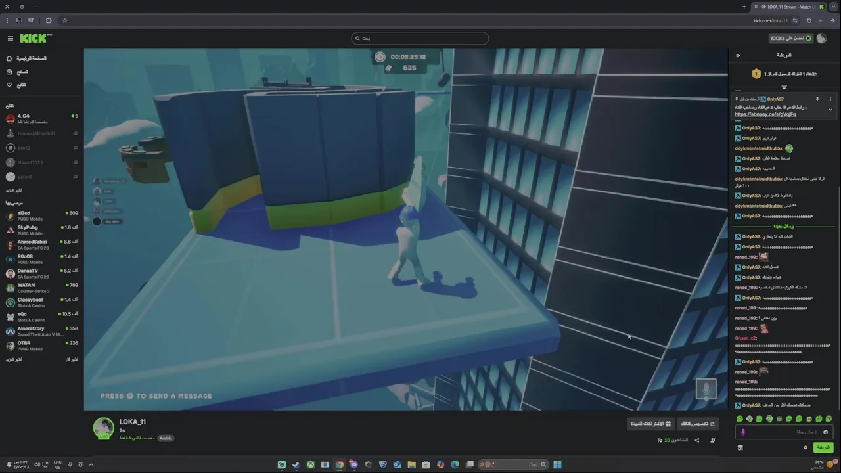Open followed channel HmoodAlHadid81

[x=42, y=133]
